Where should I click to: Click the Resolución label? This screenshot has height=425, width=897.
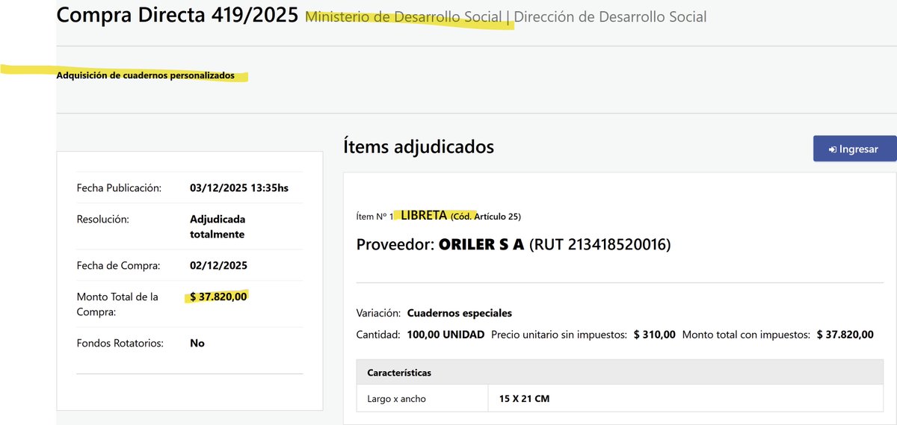point(103,220)
